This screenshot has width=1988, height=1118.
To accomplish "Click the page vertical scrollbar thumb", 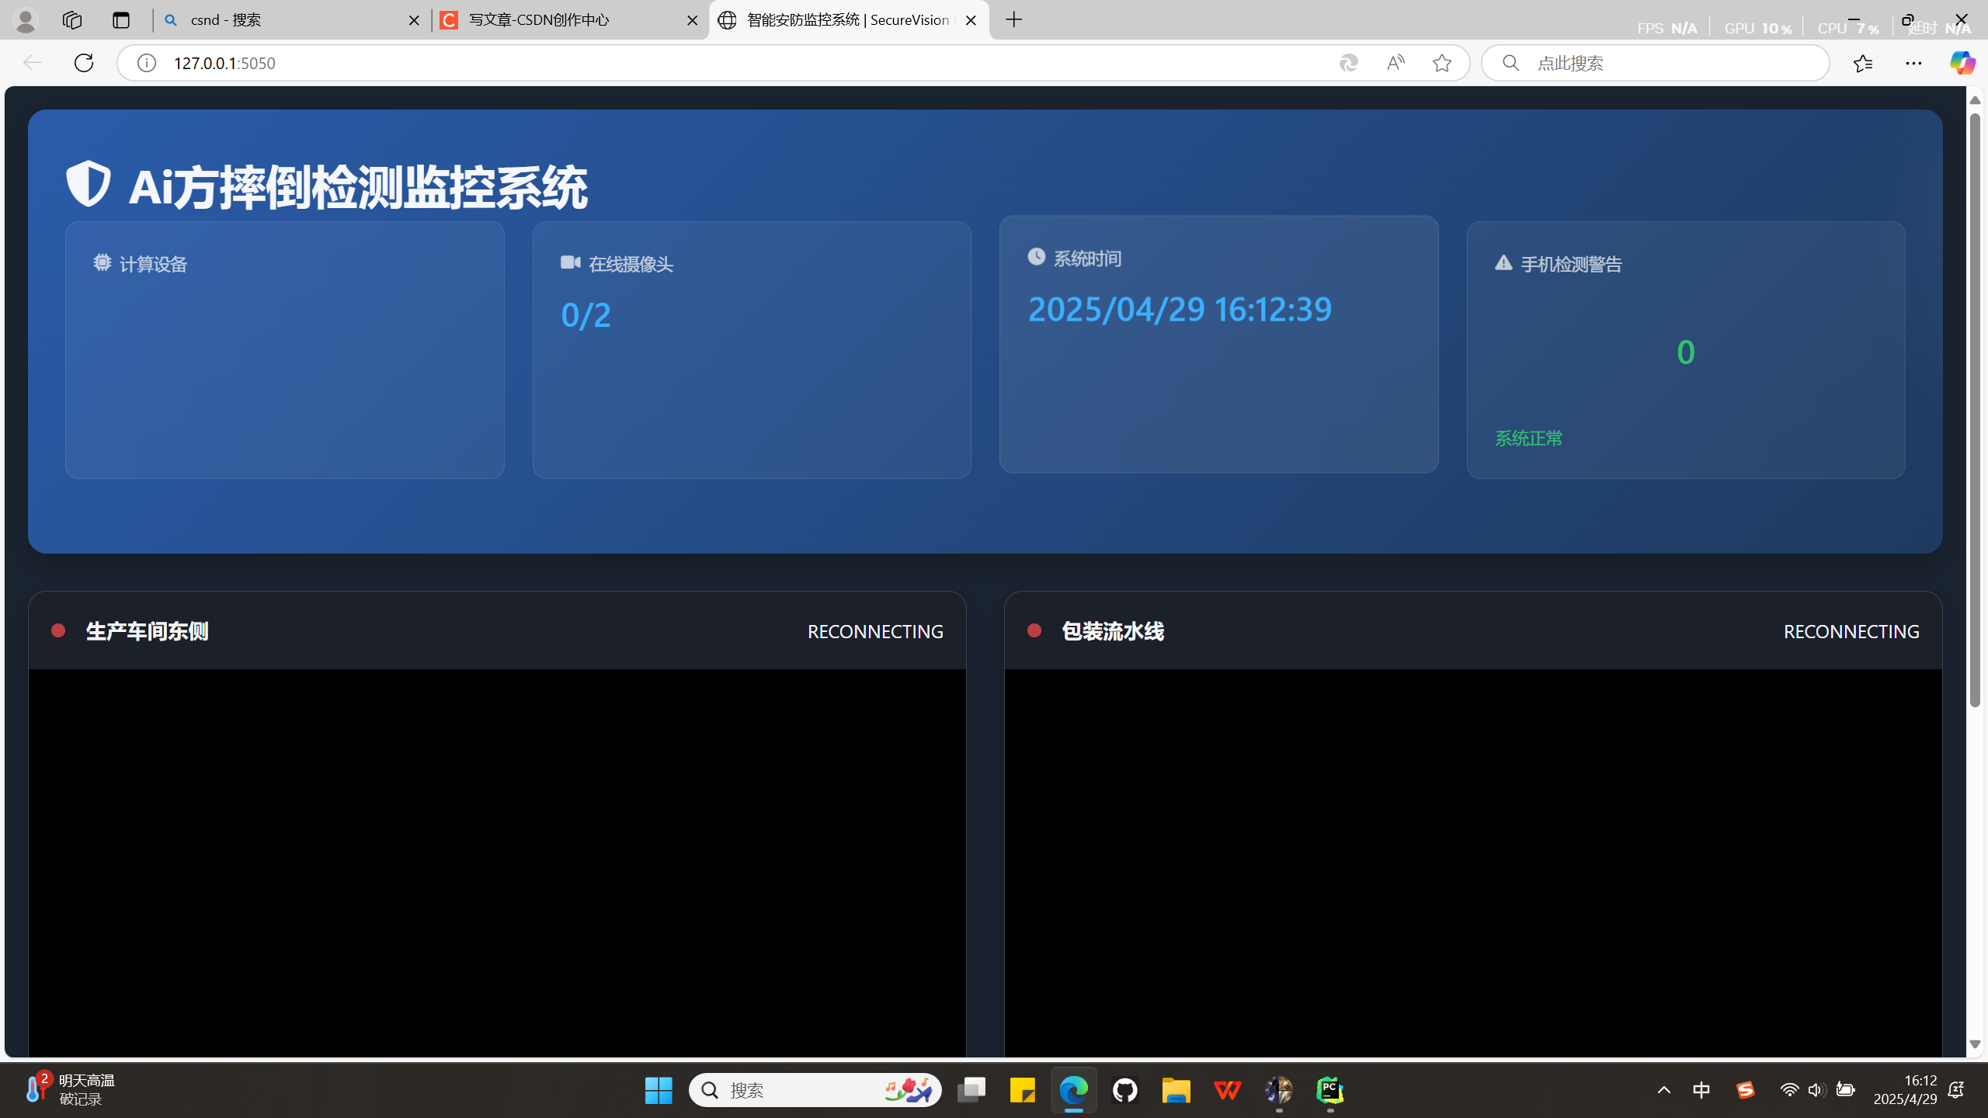I will pyautogui.click(x=1975, y=410).
